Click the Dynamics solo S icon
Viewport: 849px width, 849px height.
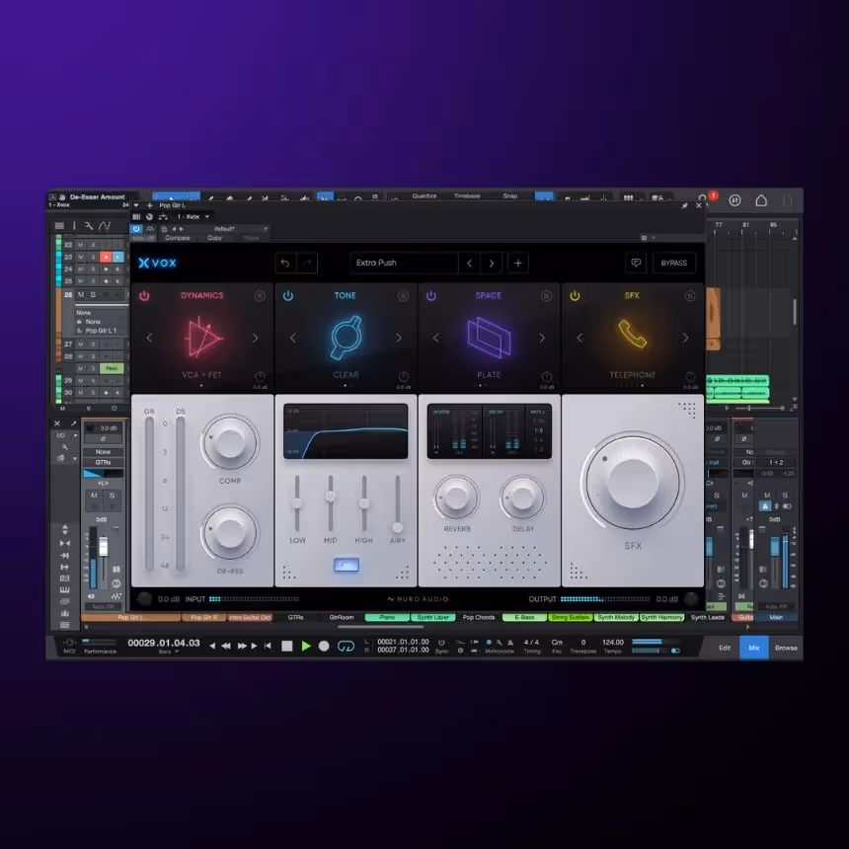click(260, 295)
